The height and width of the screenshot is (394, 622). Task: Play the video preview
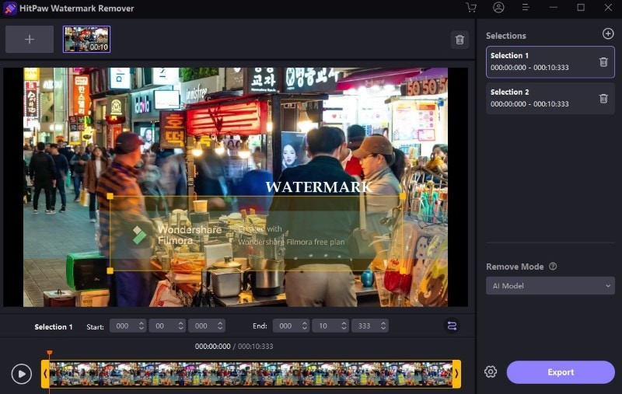tap(22, 374)
